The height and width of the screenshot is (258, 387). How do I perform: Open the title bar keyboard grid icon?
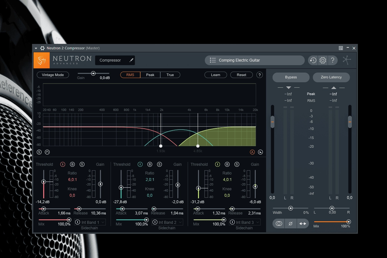pos(341,48)
